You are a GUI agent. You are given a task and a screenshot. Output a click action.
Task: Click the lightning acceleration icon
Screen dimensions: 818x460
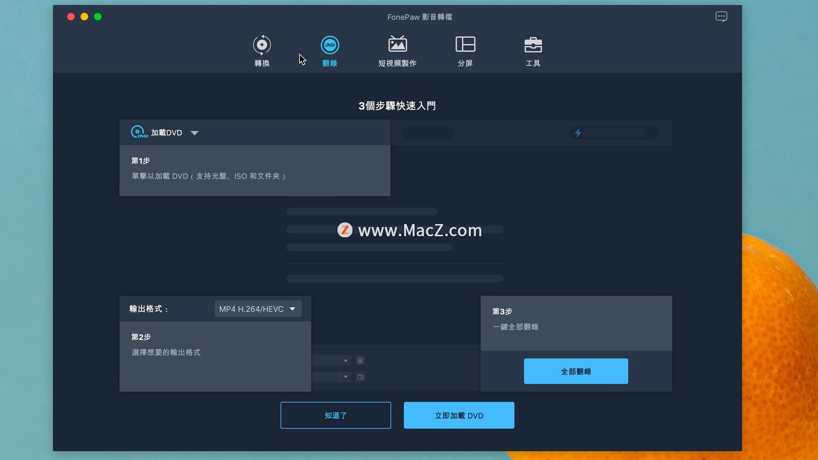[x=578, y=133]
